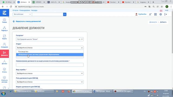The image size is (173, 97).
Task: Click browser back arrow
Action: (x=3, y=6)
